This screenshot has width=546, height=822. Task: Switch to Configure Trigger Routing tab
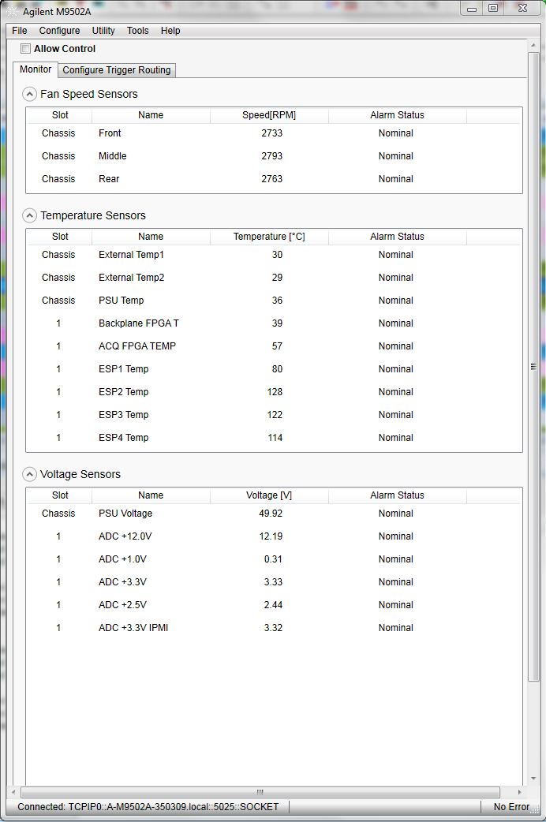117,70
